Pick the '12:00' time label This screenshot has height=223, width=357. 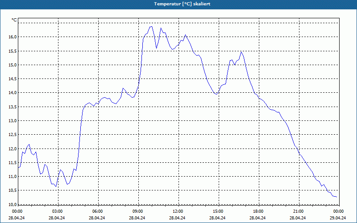[178, 211]
